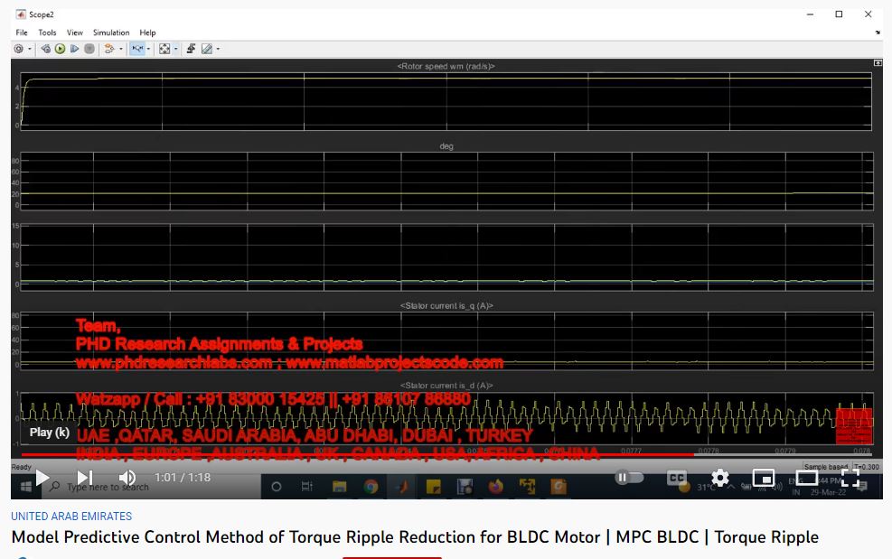Image resolution: width=892 pixels, height=559 pixels.
Task: Open the Triggers tool icon
Action: tap(191, 49)
